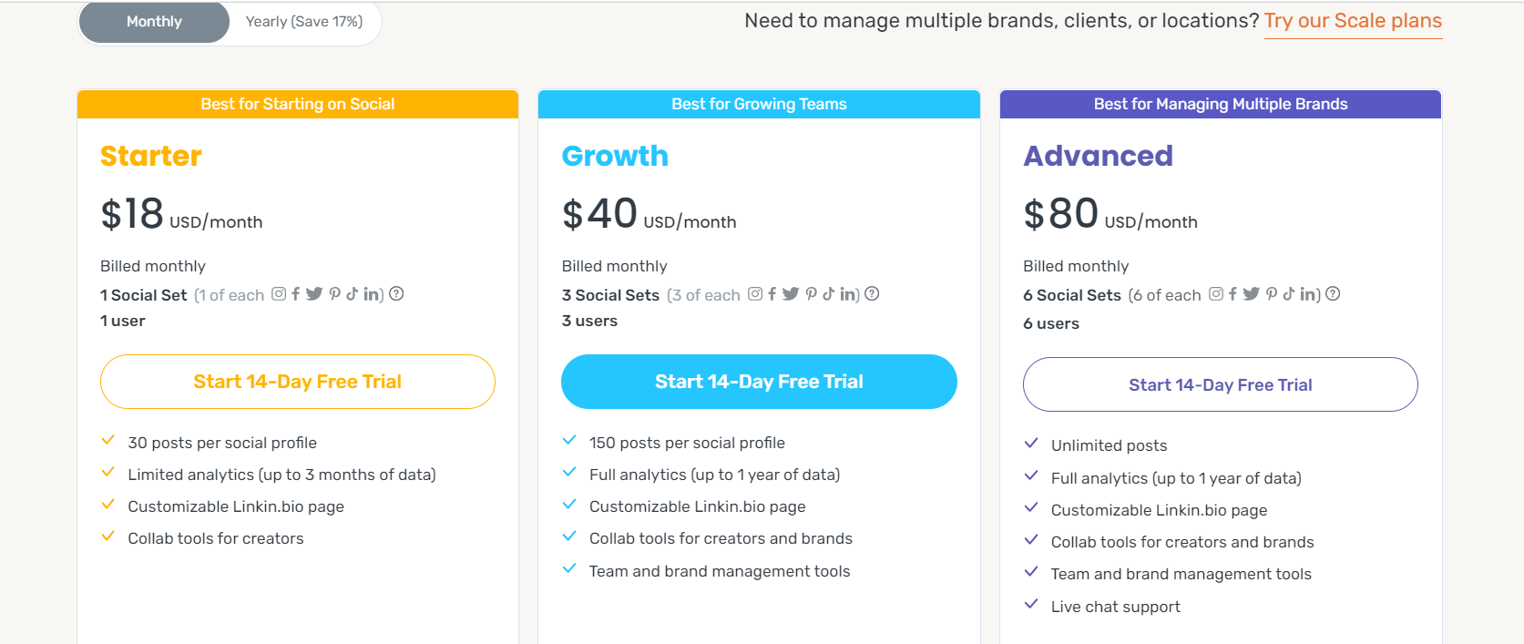This screenshot has height=644, width=1524.
Task: Click the help icon beside Starter Social Set
Action: [x=396, y=293]
